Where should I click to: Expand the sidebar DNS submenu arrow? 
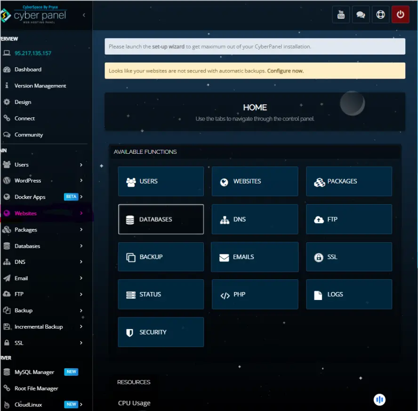coord(81,262)
